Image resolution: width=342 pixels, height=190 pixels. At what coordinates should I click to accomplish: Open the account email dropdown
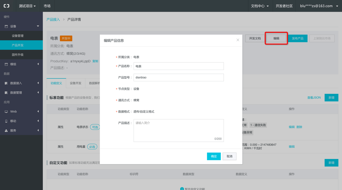[319, 6]
